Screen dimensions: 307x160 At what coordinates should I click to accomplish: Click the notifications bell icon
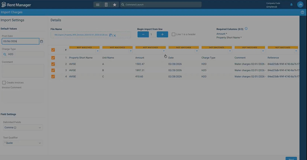point(291,5)
